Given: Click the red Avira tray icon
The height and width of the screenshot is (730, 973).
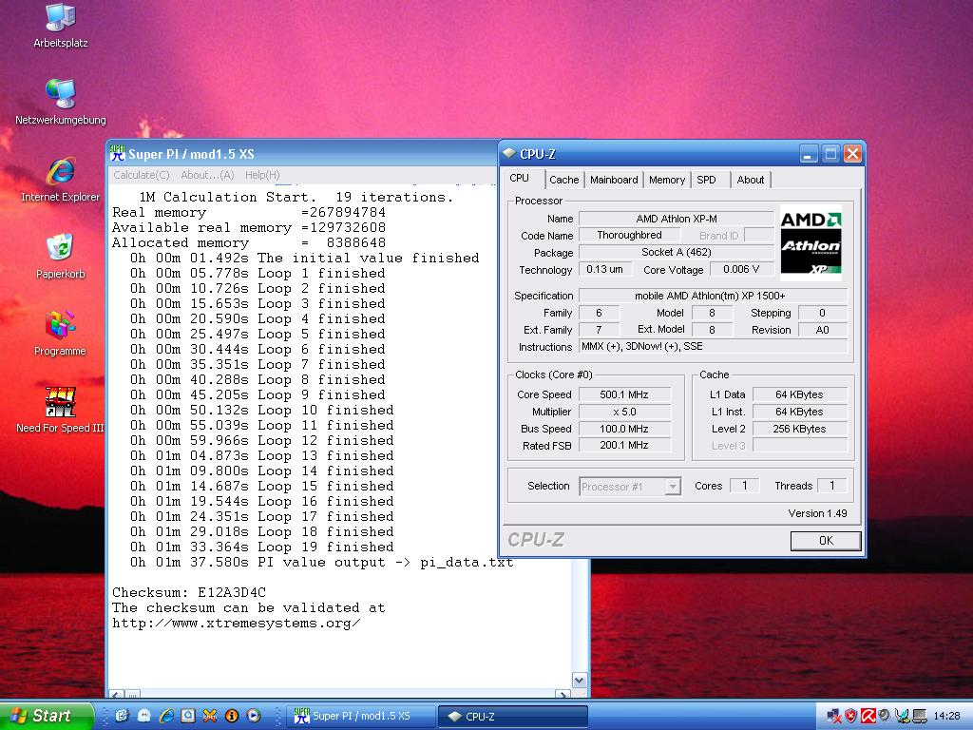Looking at the screenshot, I should [x=868, y=716].
